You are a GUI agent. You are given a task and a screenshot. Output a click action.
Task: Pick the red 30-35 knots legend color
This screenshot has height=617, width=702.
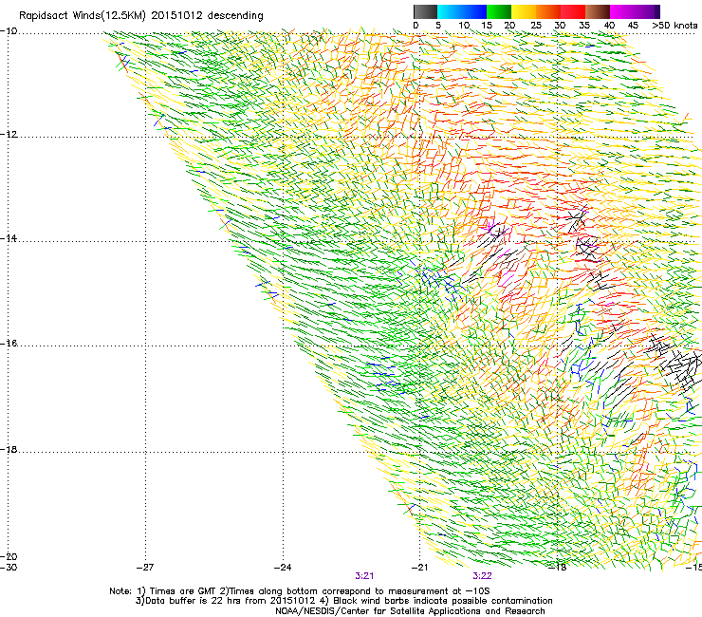point(573,11)
